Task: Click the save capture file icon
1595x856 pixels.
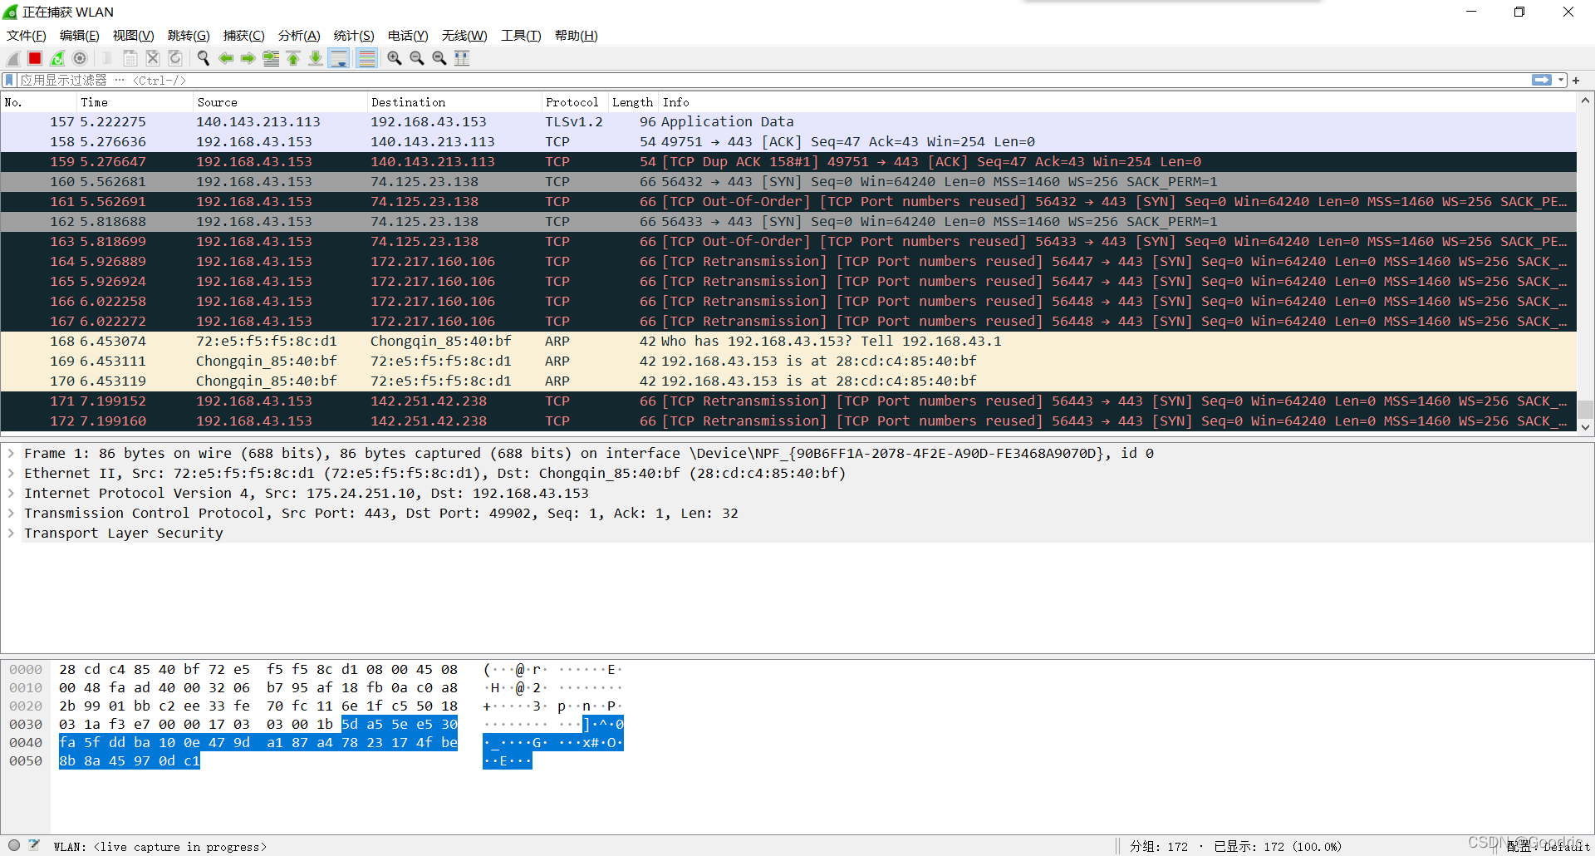Action: coord(130,58)
